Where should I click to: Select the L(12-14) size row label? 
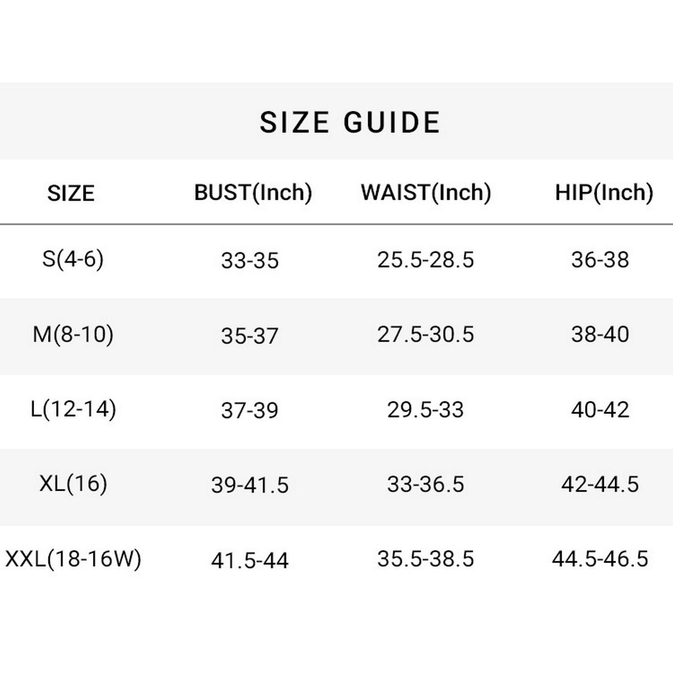point(73,409)
